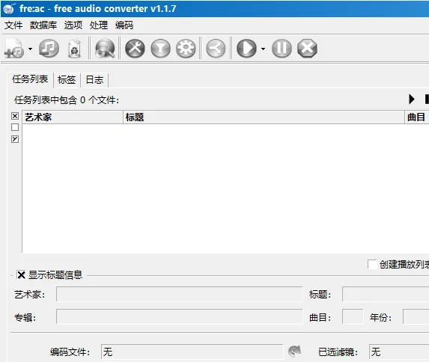Viewport: 429px width, 362px height.
Task: Click the select all checkbox beside joblist
Action: click(15, 116)
